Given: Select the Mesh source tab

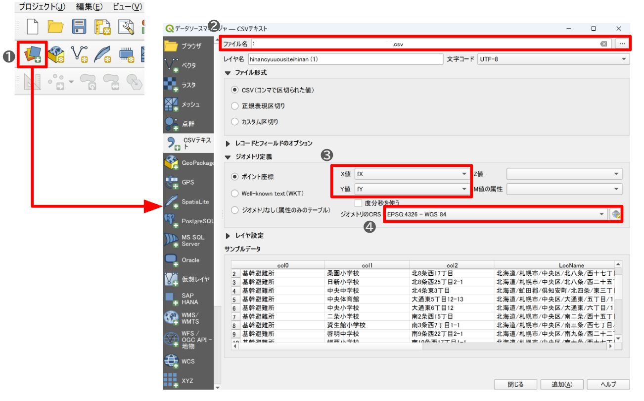Looking at the screenshot, I should click(189, 104).
